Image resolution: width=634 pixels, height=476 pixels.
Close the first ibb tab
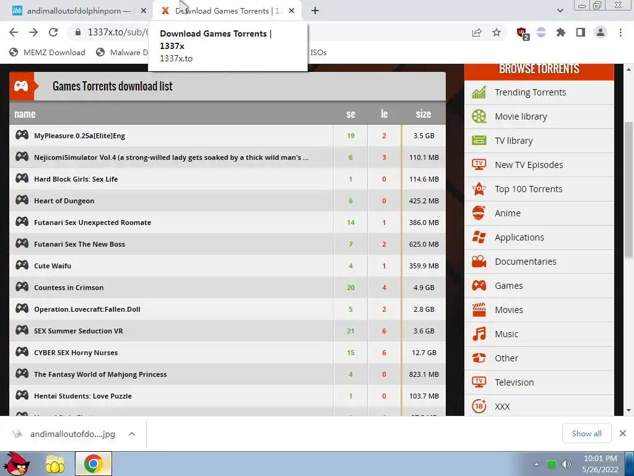click(x=144, y=11)
